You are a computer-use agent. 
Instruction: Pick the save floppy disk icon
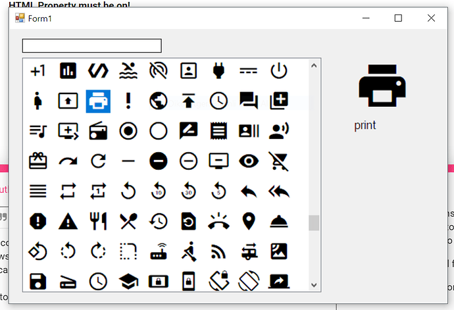click(x=38, y=282)
